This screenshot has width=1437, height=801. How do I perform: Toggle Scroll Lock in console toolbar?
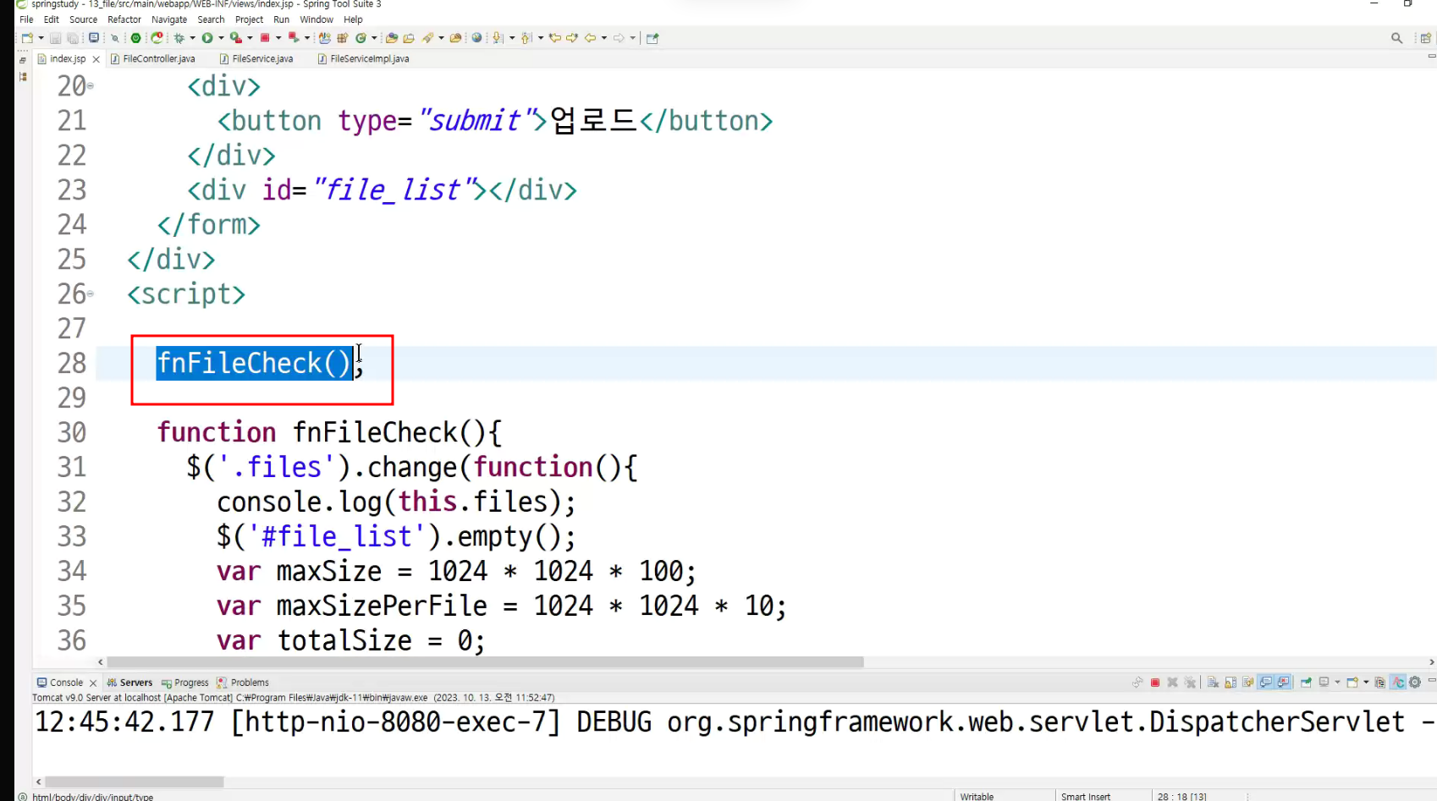1231,683
